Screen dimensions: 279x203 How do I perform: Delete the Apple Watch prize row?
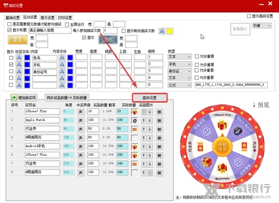pyautogui.click(x=159, y=121)
